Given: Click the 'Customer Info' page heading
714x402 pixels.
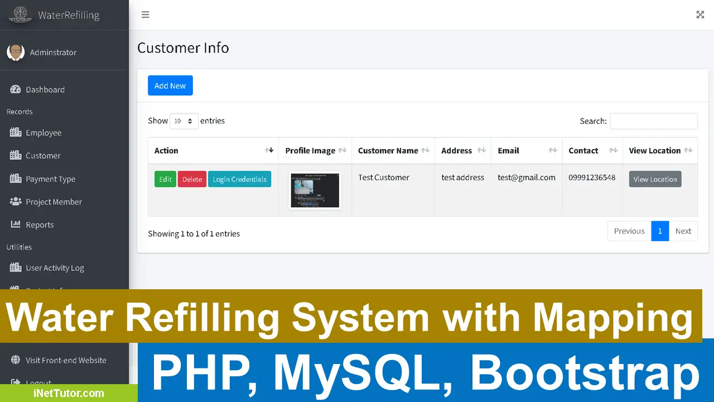Looking at the screenshot, I should pyautogui.click(x=183, y=48).
